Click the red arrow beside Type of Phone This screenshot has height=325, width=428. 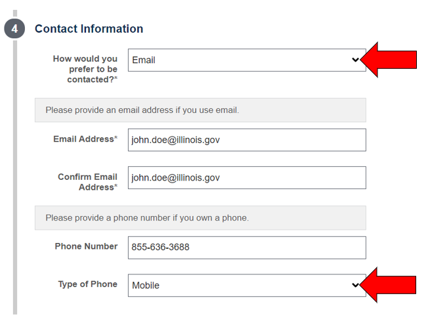[x=388, y=285]
